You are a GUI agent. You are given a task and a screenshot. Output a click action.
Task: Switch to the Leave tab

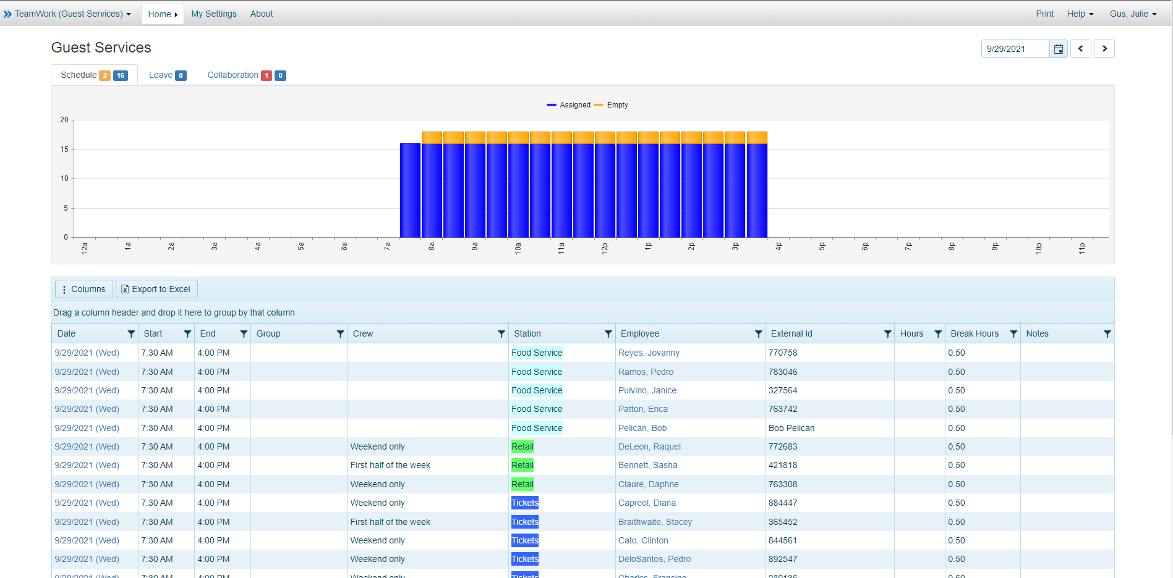(x=160, y=74)
